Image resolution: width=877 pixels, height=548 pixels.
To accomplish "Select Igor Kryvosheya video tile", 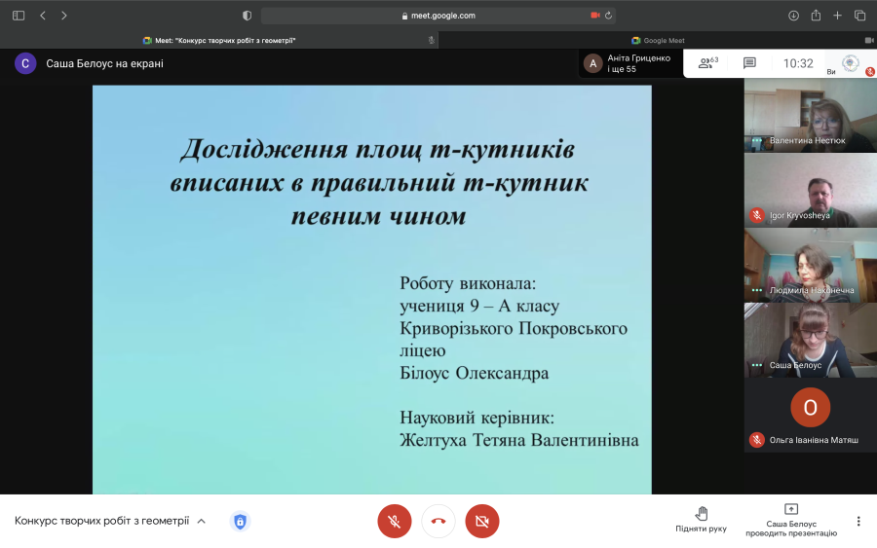I will [x=811, y=191].
